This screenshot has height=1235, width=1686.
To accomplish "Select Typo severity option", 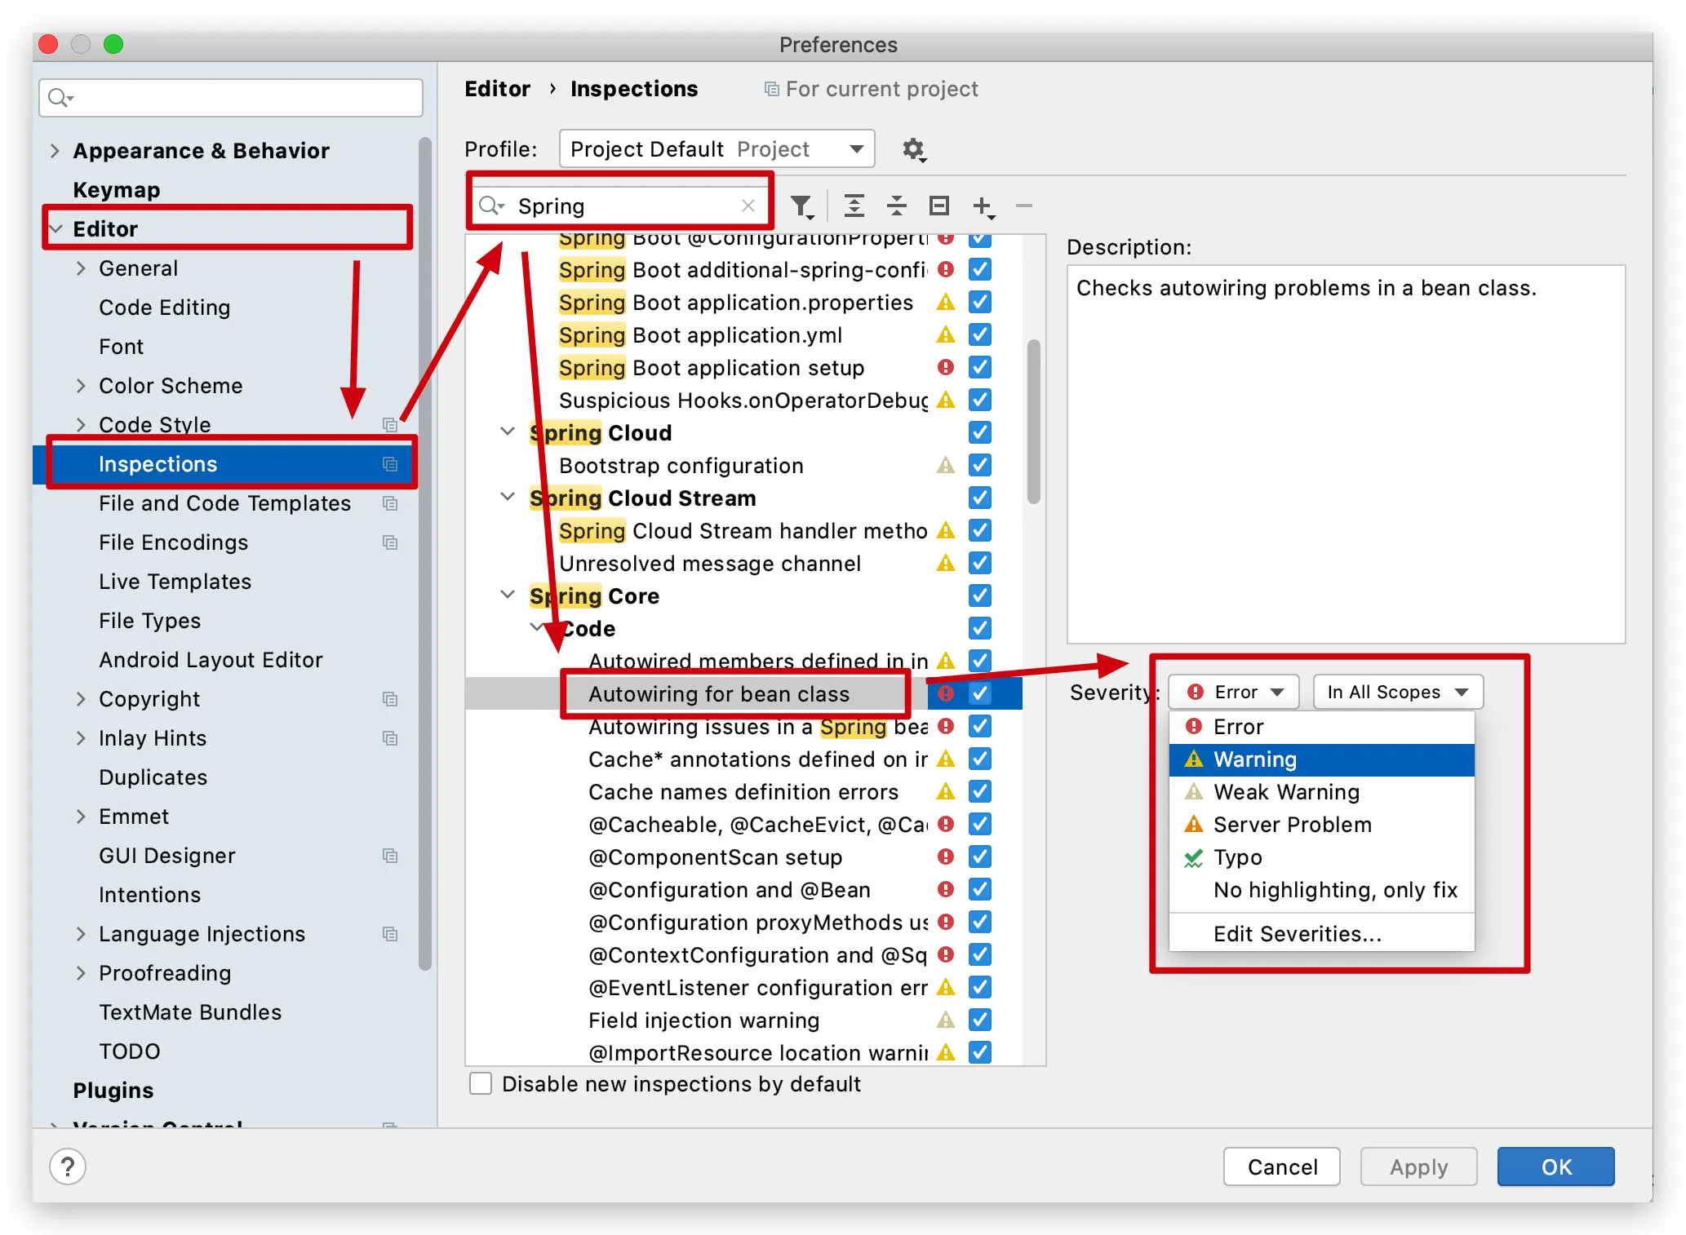I will [1321, 857].
